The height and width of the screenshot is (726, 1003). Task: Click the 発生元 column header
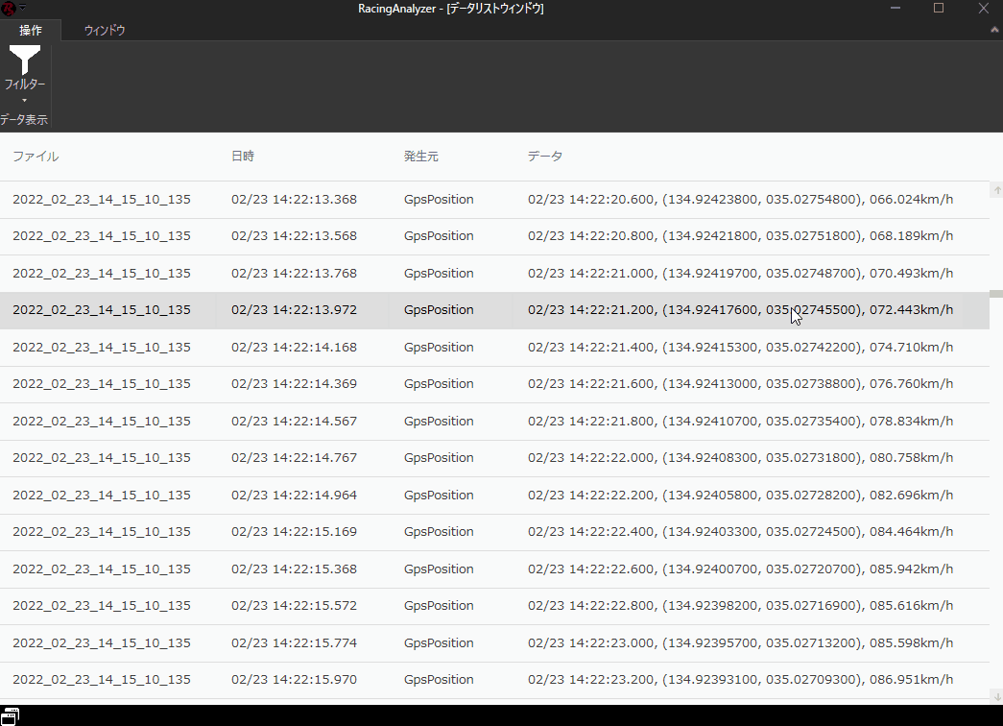point(421,156)
